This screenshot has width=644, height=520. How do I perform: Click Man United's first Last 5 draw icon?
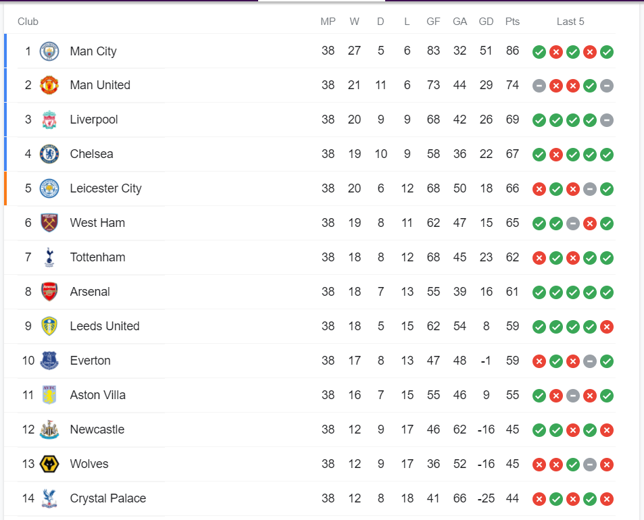click(539, 86)
